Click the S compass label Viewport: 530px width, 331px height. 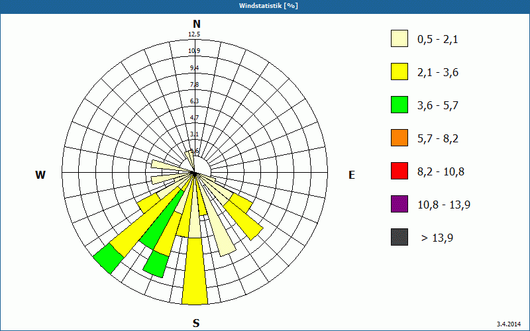(x=196, y=323)
